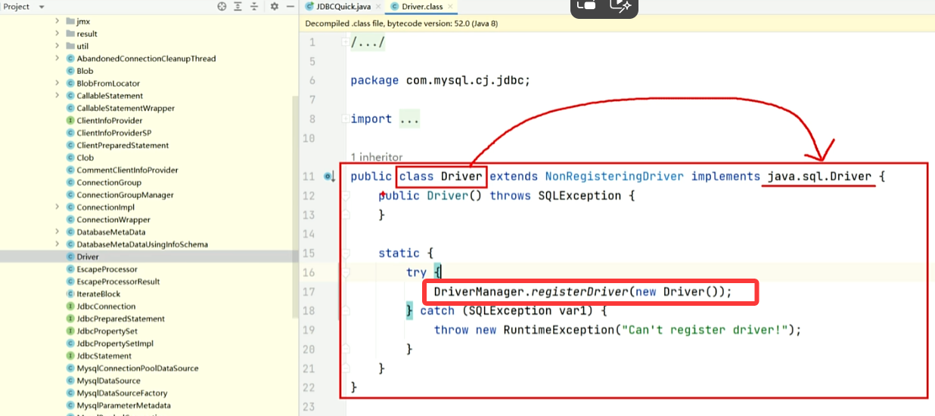Switch to Driver.class tab
The width and height of the screenshot is (935, 416).
[422, 6]
